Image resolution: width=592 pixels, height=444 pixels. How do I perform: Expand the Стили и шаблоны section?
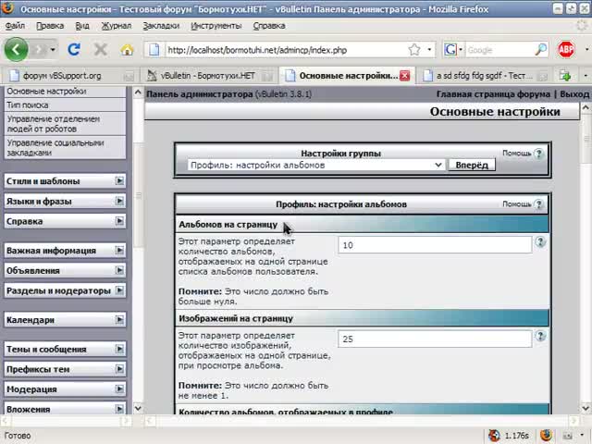(119, 181)
